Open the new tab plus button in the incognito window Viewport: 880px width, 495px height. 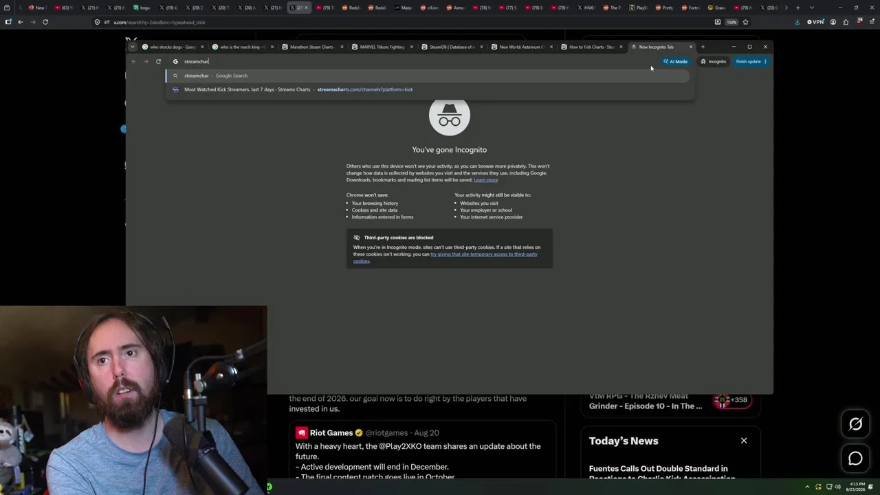(703, 47)
